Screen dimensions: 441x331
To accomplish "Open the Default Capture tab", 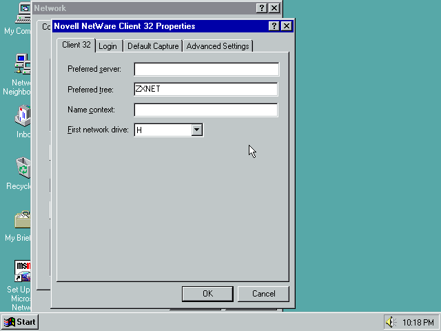I will (x=153, y=46).
